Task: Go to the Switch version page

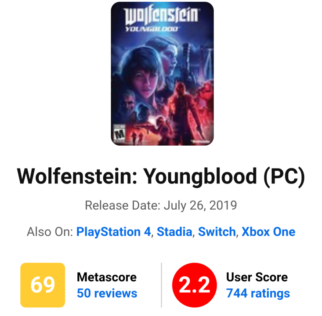Action: 217,232
